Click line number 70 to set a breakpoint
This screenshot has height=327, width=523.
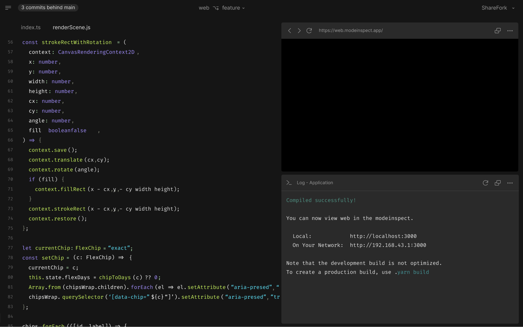[x=10, y=179]
